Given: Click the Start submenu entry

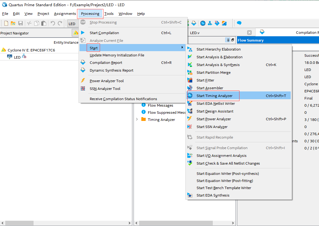Looking at the screenshot, I should [133, 48].
